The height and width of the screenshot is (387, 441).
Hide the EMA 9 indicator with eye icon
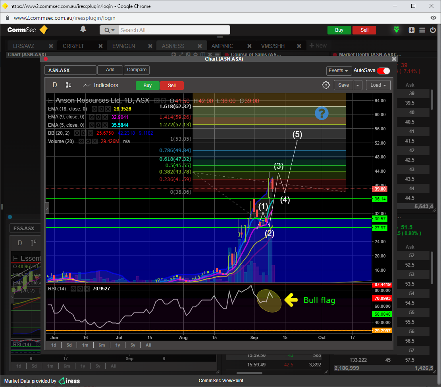tap(92, 117)
